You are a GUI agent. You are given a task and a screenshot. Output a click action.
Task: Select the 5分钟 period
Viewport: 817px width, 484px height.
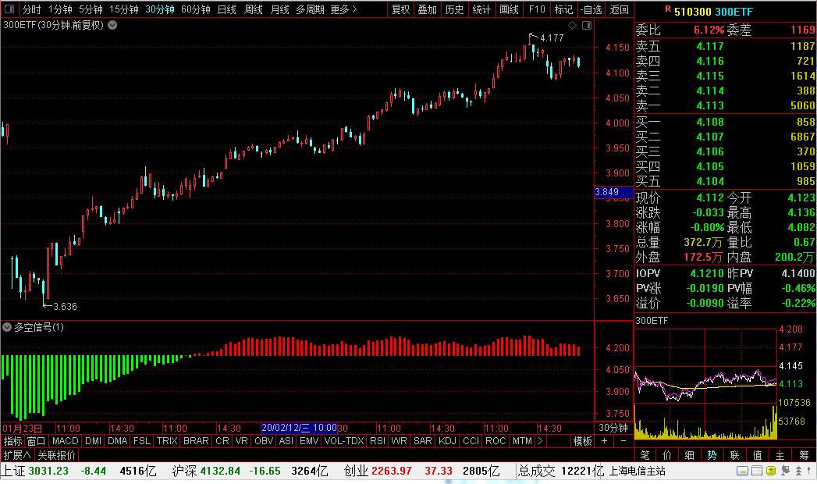[91, 9]
